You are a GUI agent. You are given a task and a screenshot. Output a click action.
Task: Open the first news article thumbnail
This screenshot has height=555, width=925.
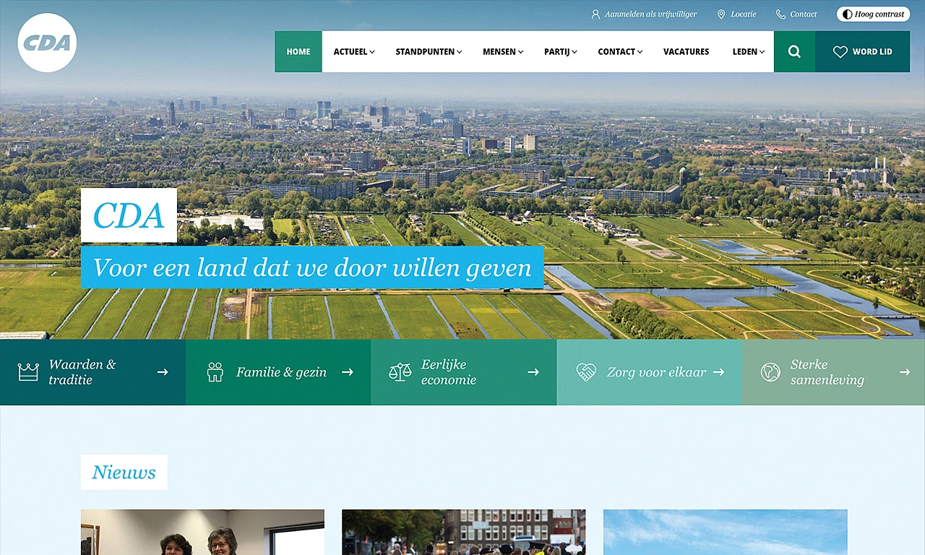202,532
